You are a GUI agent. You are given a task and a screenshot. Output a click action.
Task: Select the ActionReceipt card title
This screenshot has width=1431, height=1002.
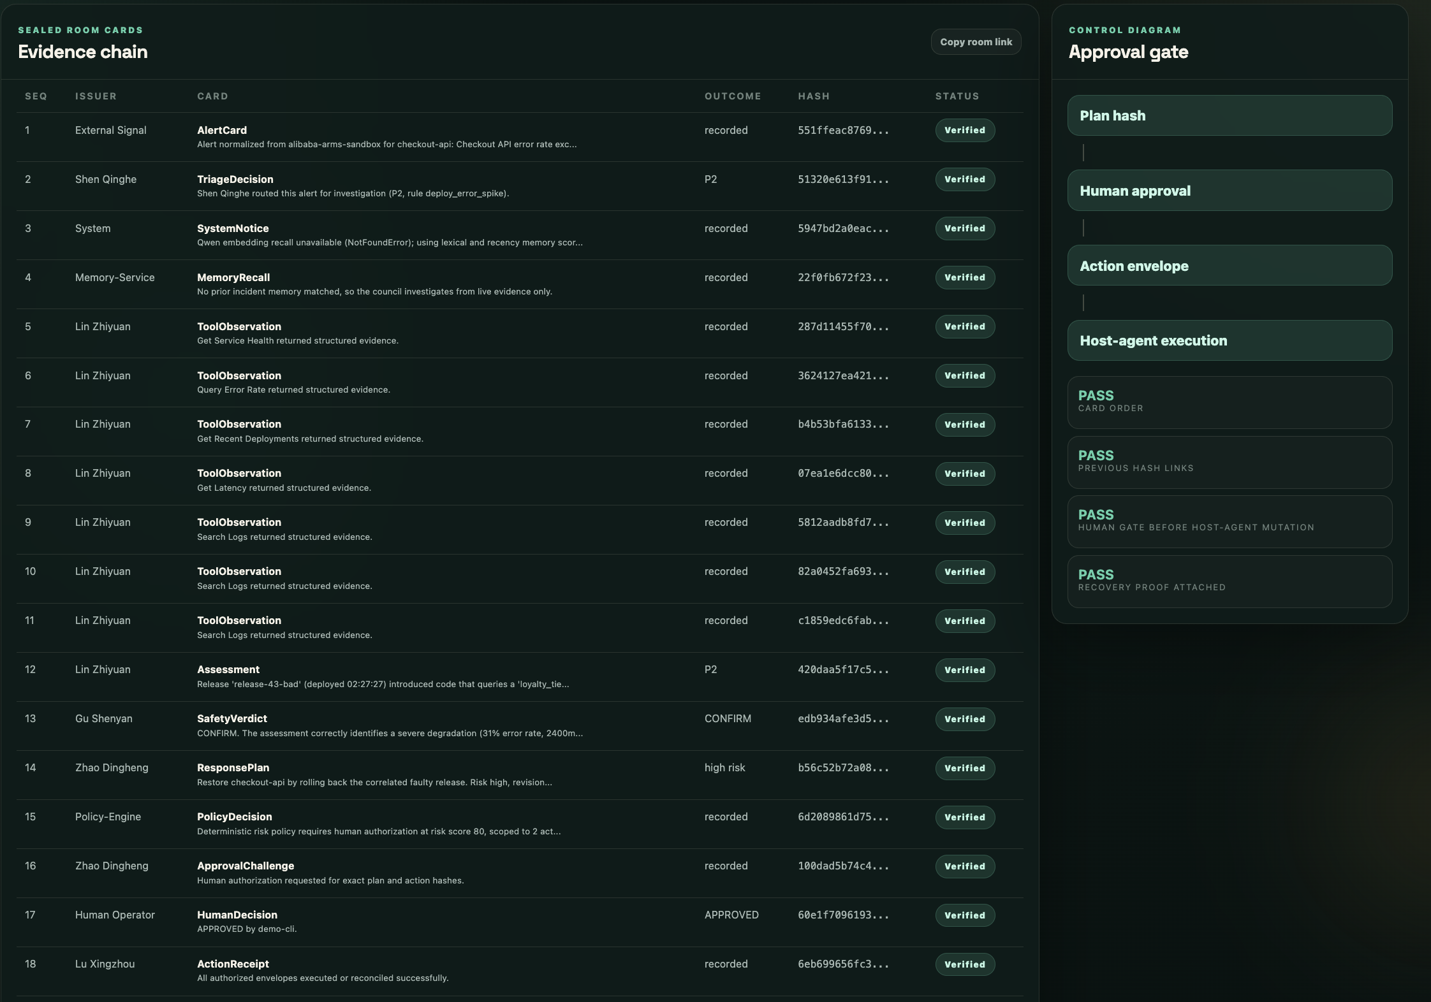233,964
